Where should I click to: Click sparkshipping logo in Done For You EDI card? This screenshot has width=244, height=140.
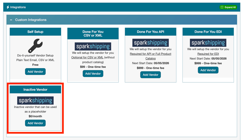(208, 43)
